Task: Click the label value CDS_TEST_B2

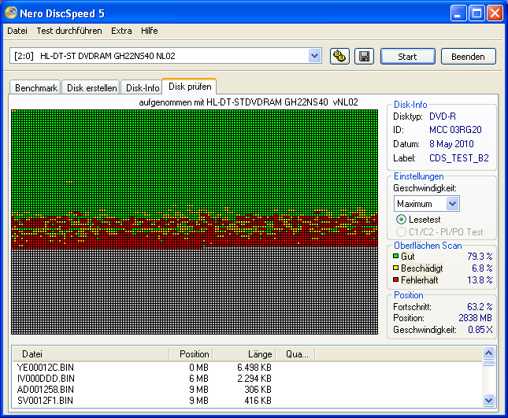Action: coord(458,158)
